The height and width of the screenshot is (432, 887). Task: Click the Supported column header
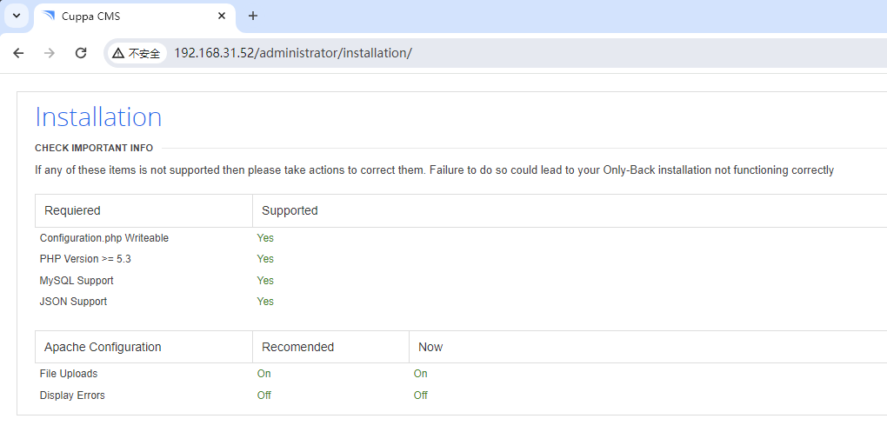coord(290,210)
